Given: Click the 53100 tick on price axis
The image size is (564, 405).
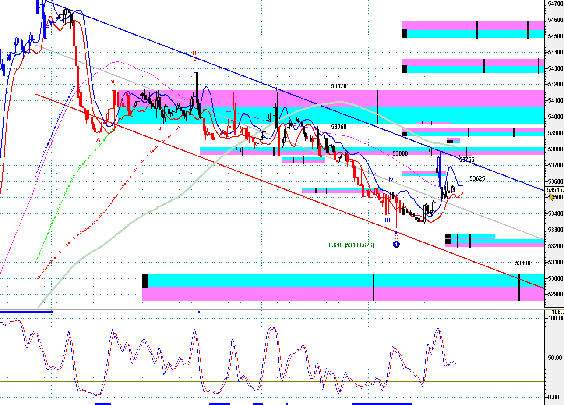Looking at the screenshot, I should [x=555, y=262].
